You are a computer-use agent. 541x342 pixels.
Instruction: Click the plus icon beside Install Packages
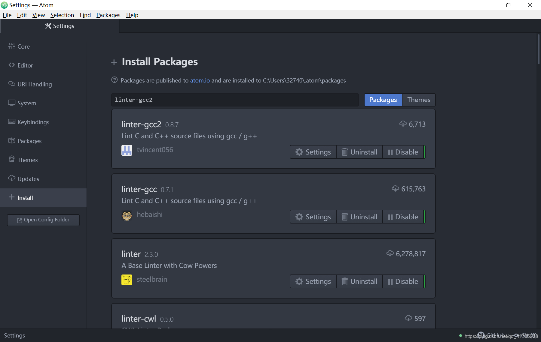[x=114, y=62]
